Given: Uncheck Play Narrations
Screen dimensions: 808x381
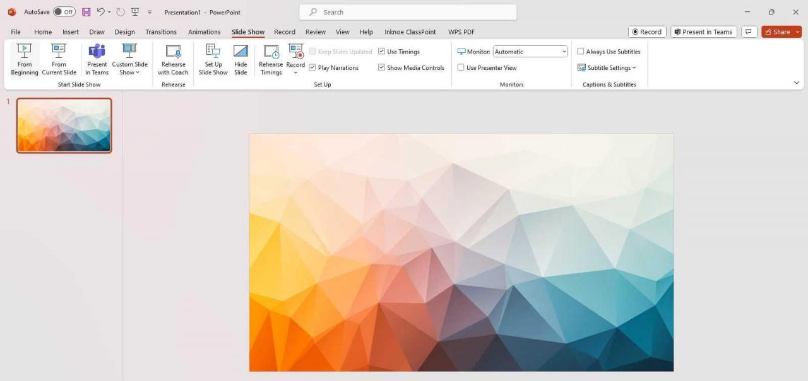Looking at the screenshot, I should (x=312, y=67).
